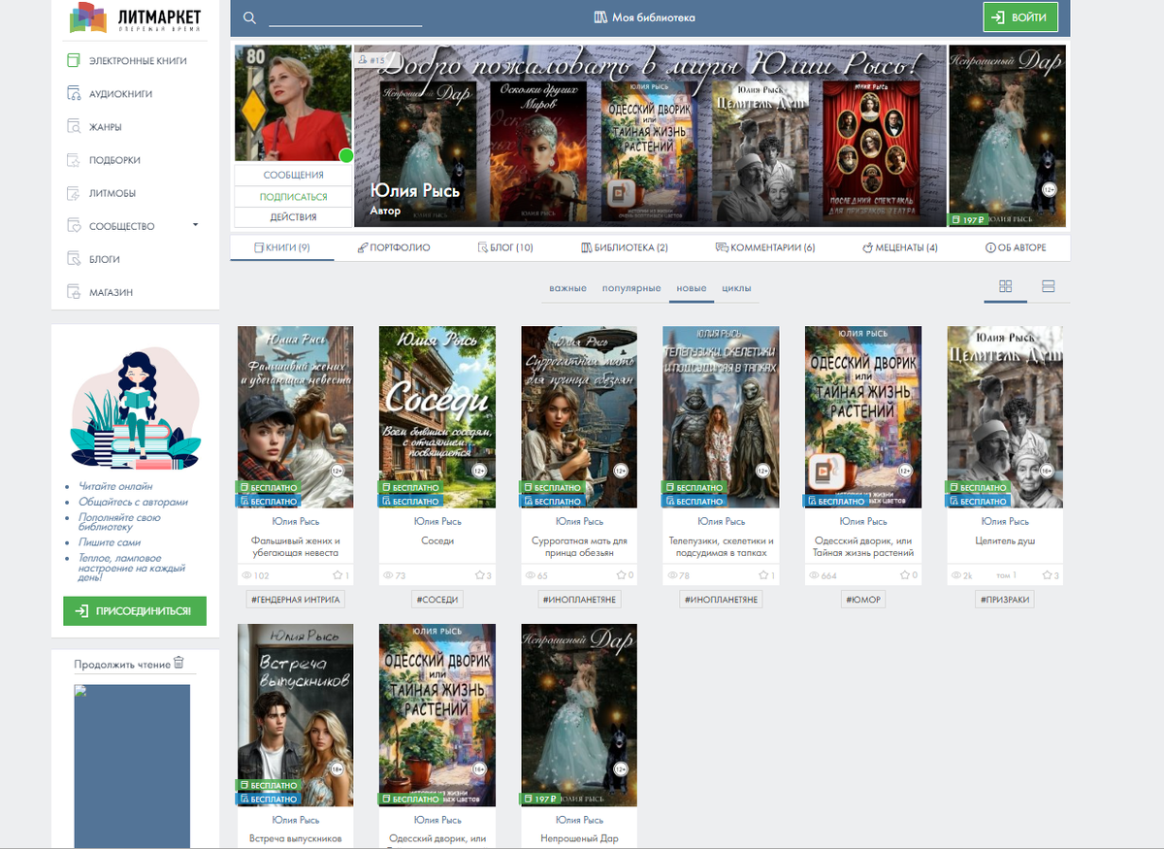This screenshot has height=849, width=1164.
Task: Sort books by циклы
Action: pyautogui.click(x=736, y=288)
